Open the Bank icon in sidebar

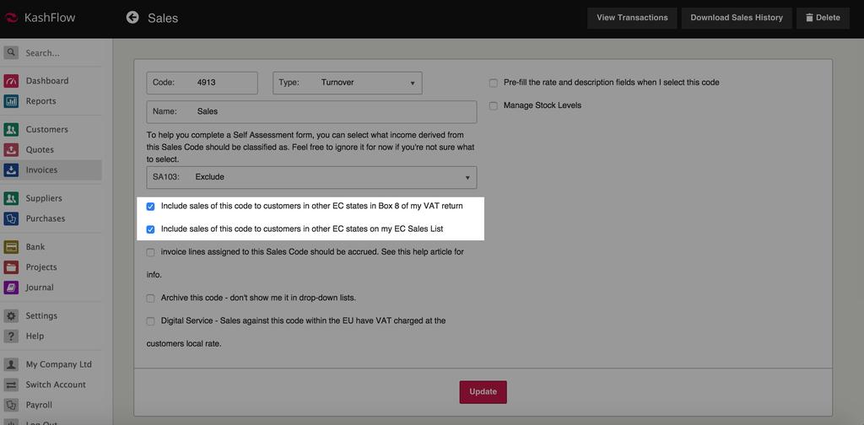[x=11, y=247]
